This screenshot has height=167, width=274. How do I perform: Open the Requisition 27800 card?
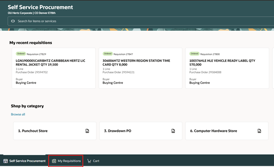click(x=227, y=68)
